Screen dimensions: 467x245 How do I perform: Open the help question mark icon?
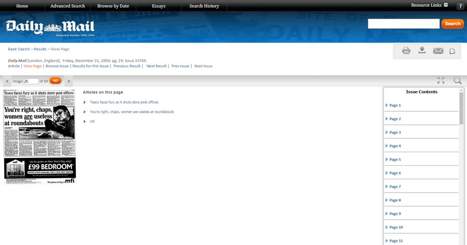coord(460,6)
